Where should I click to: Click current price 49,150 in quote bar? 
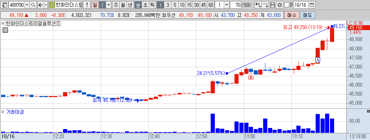pos(16,15)
